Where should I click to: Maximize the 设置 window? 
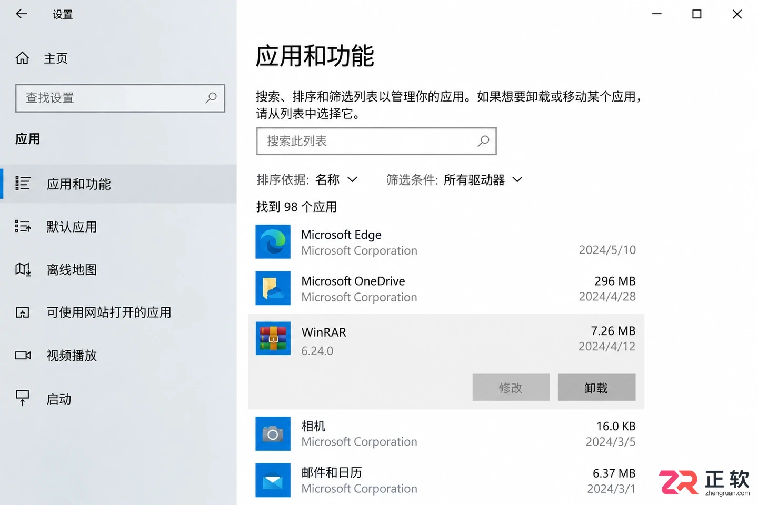pyautogui.click(x=696, y=14)
